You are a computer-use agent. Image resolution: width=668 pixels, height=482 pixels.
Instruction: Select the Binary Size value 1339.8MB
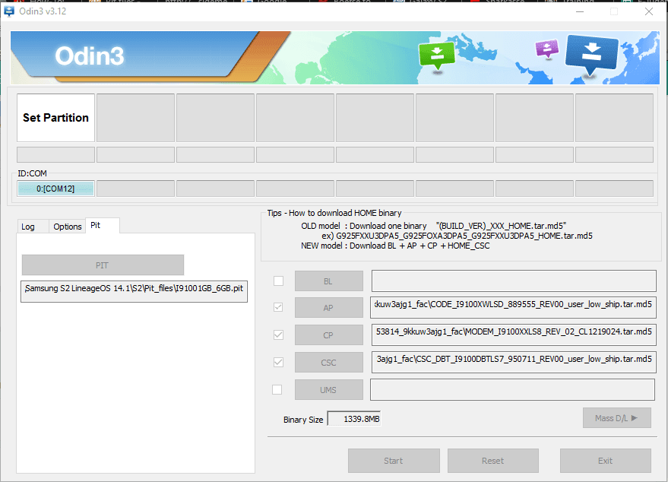tap(353, 419)
